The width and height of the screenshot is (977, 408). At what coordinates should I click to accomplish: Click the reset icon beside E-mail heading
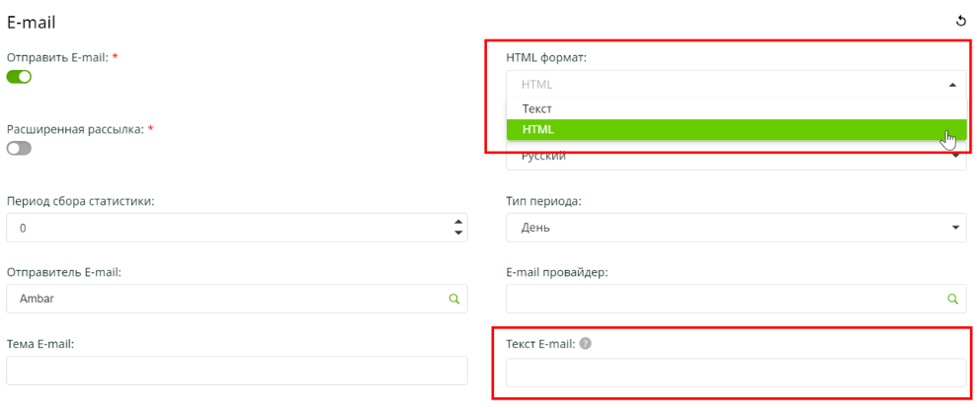point(960,21)
